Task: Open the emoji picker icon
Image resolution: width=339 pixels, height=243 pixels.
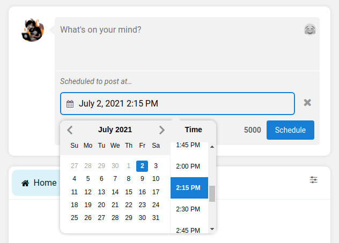Action: [x=309, y=30]
